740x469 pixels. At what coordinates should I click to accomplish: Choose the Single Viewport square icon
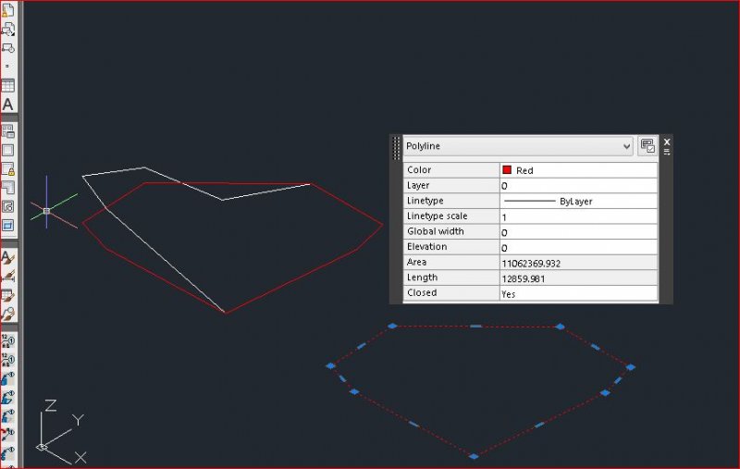7,150
